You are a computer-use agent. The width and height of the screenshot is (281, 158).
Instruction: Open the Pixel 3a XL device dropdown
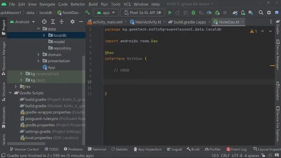pyautogui.click(x=142, y=13)
